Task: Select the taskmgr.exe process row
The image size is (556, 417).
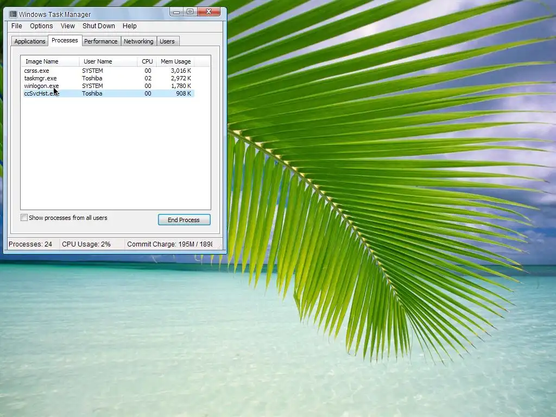Action: tap(108, 78)
